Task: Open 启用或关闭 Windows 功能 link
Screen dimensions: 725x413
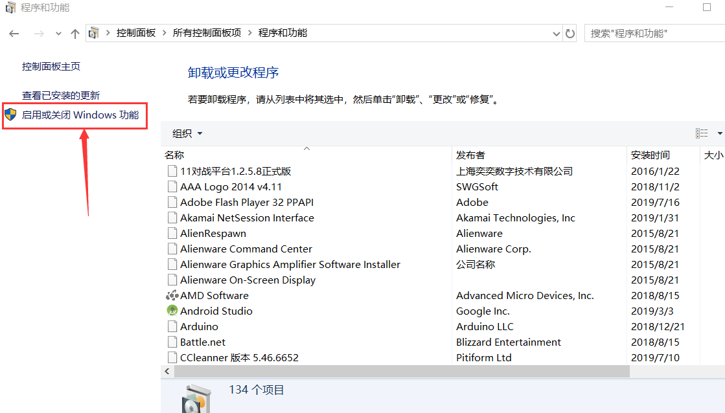Action: coord(80,115)
